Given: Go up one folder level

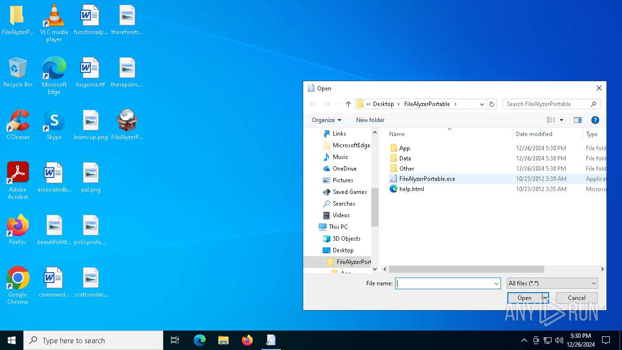Looking at the screenshot, I should pos(348,104).
